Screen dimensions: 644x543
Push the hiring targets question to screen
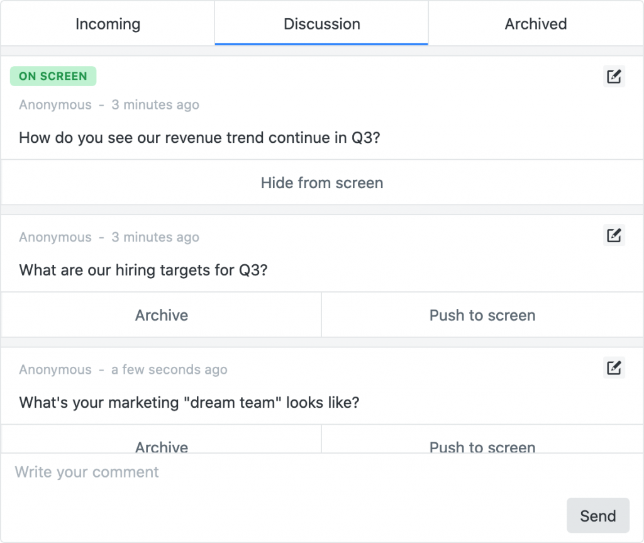pyautogui.click(x=482, y=315)
